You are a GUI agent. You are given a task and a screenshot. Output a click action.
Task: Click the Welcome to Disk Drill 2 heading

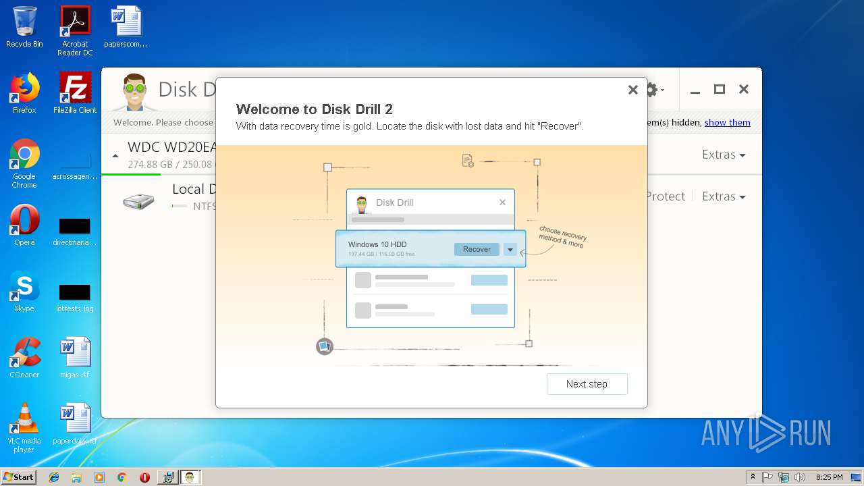point(314,109)
